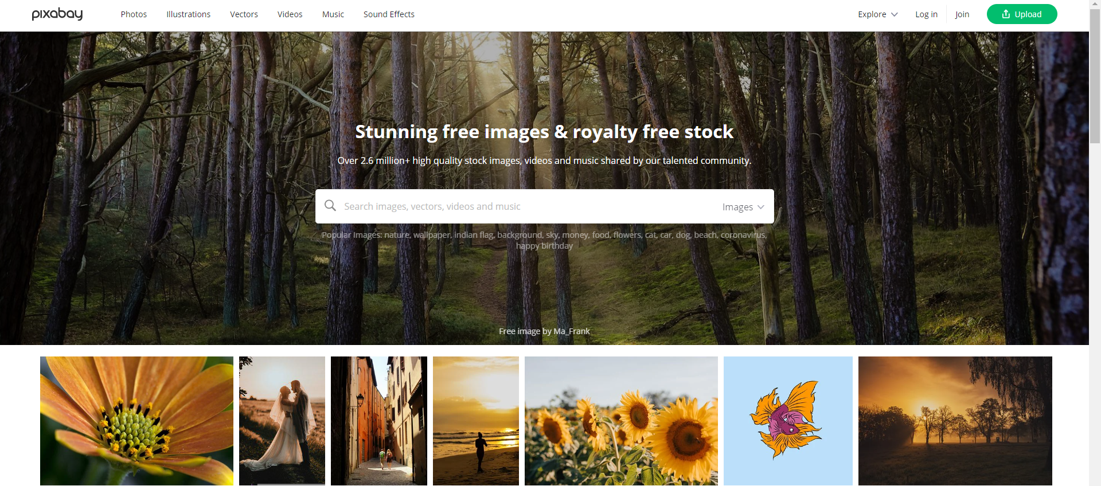
Task: Click the magnifying glass search icon
Action: [330, 206]
